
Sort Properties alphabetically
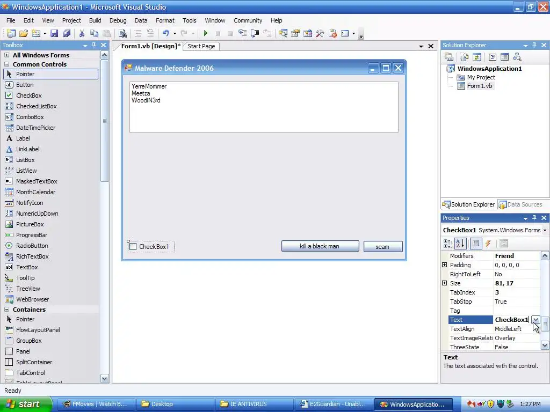460,244
